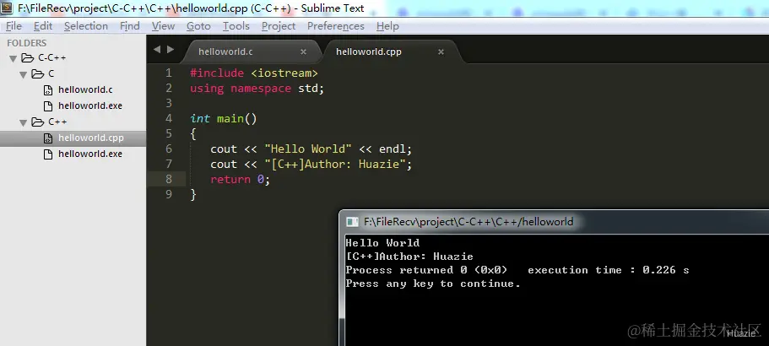
Task: Click the helloworld.c file icon
Action: [48, 90]
